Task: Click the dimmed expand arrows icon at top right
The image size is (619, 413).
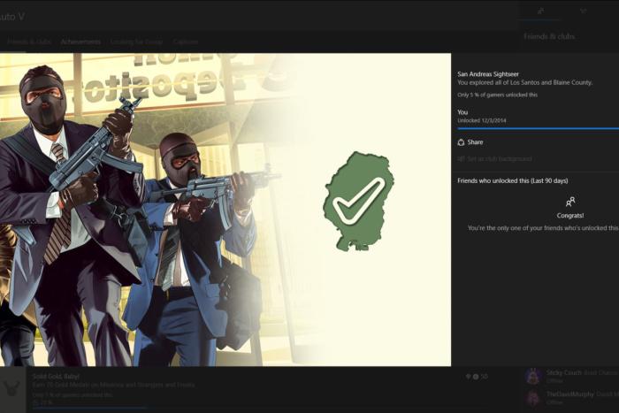Action: pyautogui.click(x=540, y=11)
